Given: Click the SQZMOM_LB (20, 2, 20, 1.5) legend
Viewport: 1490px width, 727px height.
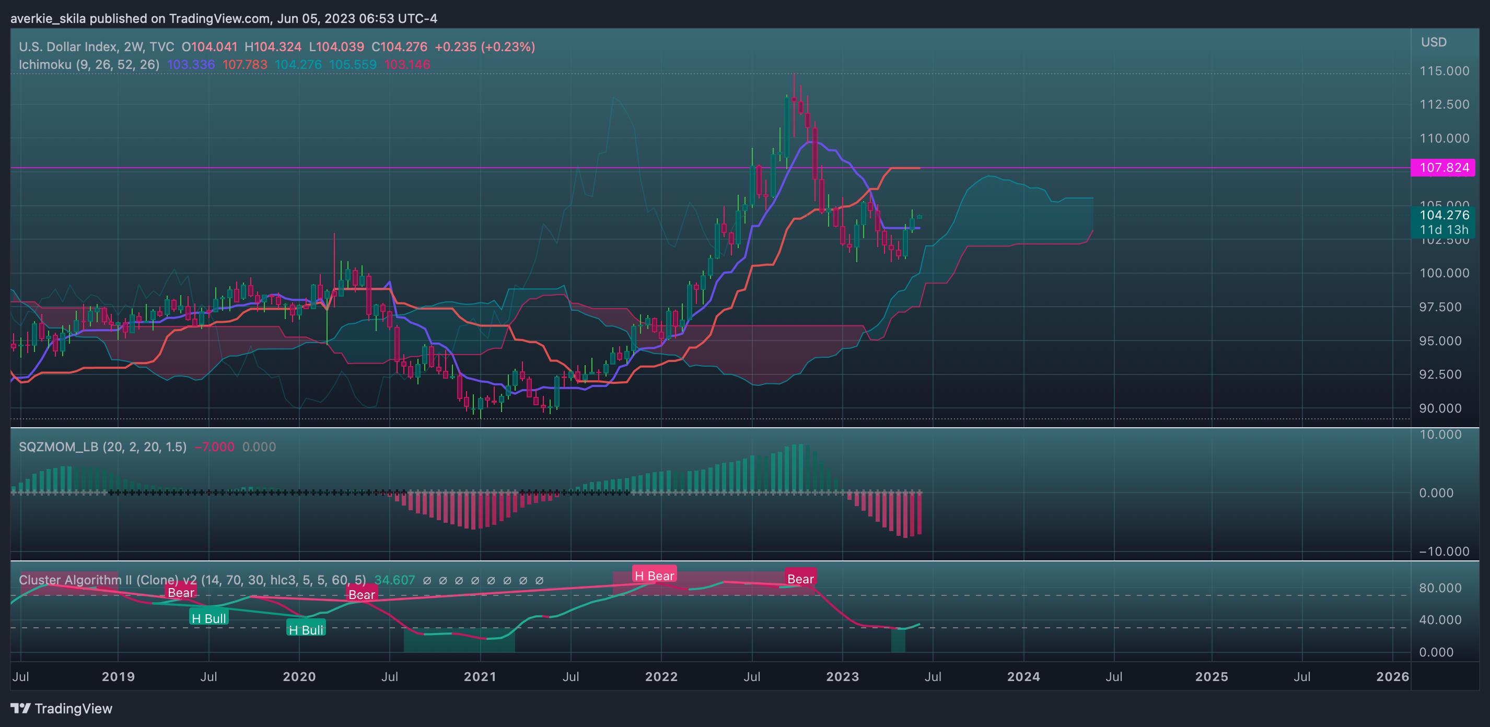Looking at the screenshot, I should [102, 447].
